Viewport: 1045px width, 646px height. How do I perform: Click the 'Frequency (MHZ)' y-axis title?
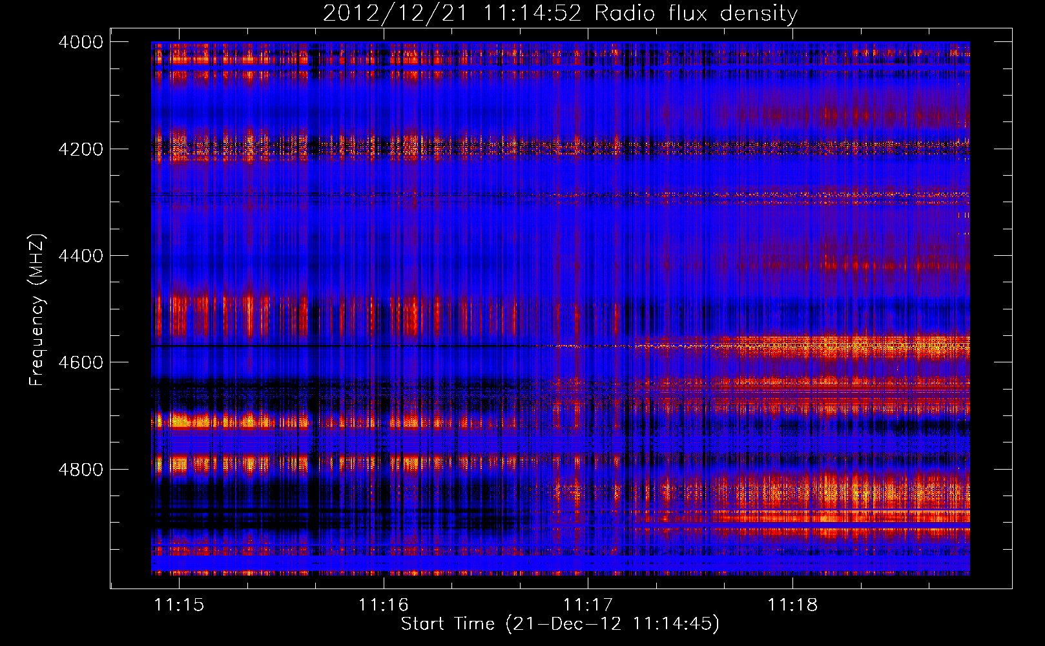[x=37, y=310]
